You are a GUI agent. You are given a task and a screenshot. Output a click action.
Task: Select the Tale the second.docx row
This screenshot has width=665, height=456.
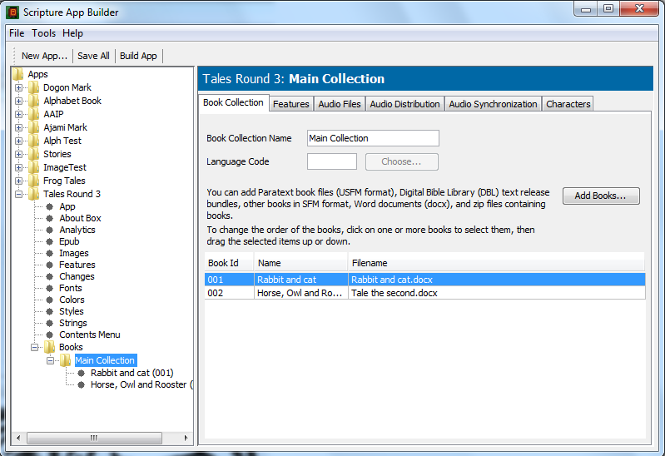pos(425,293)
